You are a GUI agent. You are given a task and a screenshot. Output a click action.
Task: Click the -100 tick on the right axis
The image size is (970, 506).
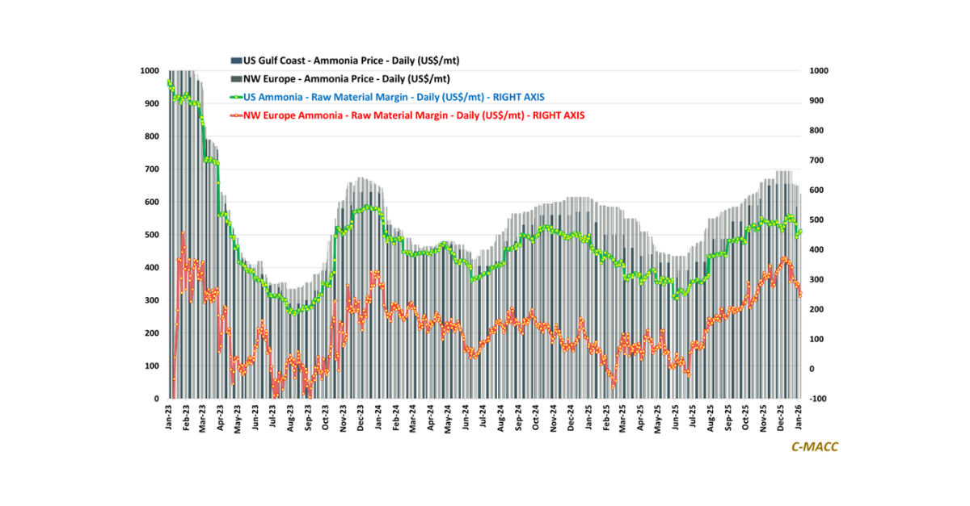point(818,399)
